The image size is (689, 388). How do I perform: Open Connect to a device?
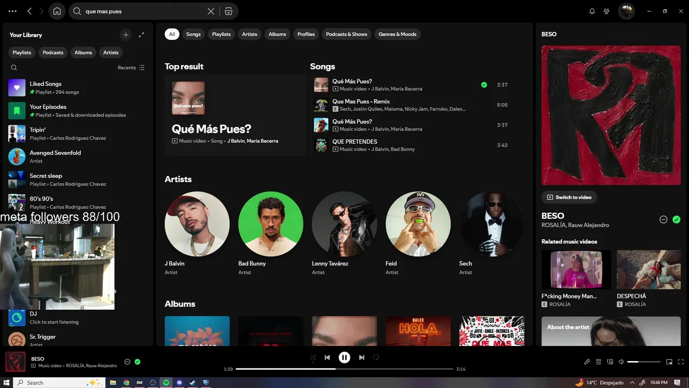(610, 362)
